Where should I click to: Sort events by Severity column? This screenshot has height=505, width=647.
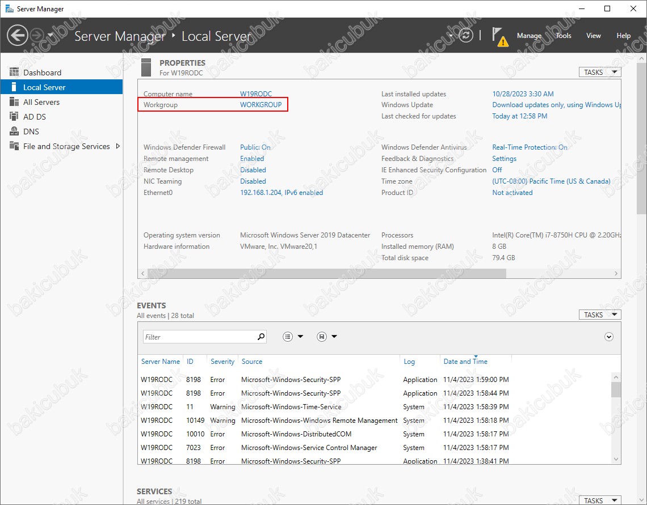coord(222,361)
